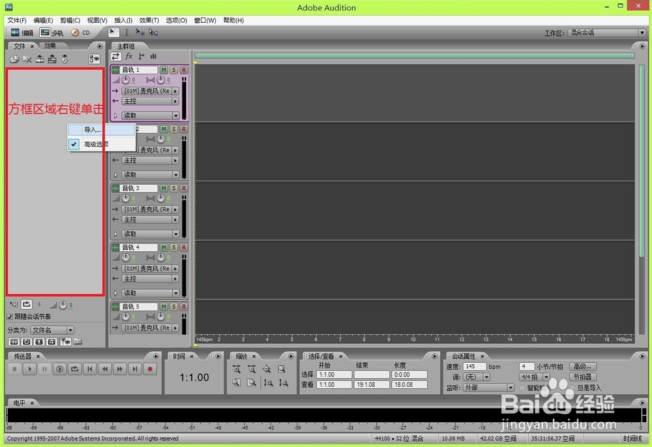Click zoom in horizontally icon
Viewport: 652px width, 447px height.
point(237,369)
